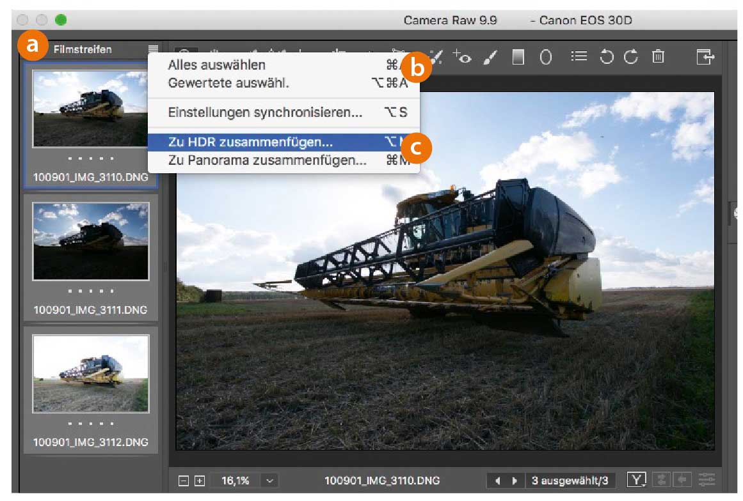Select the Red Eye Removal tool
Image resolution: width=743 pixels, height=501 pixels.
pyautogui.click(x=462, y=58)
